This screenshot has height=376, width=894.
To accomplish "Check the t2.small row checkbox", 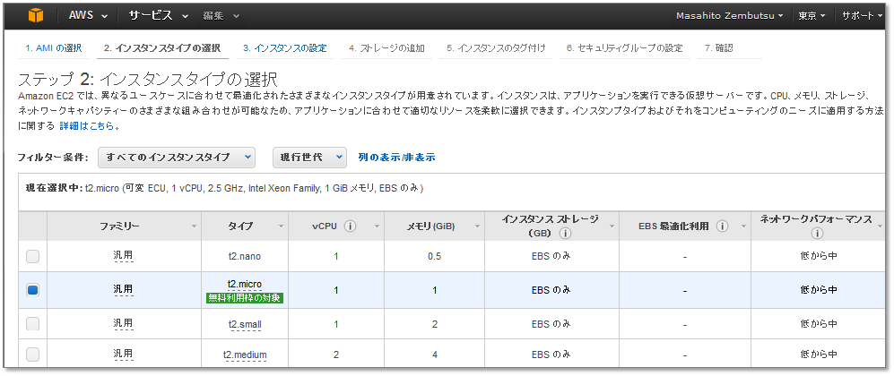I will [x=33, y=324].
